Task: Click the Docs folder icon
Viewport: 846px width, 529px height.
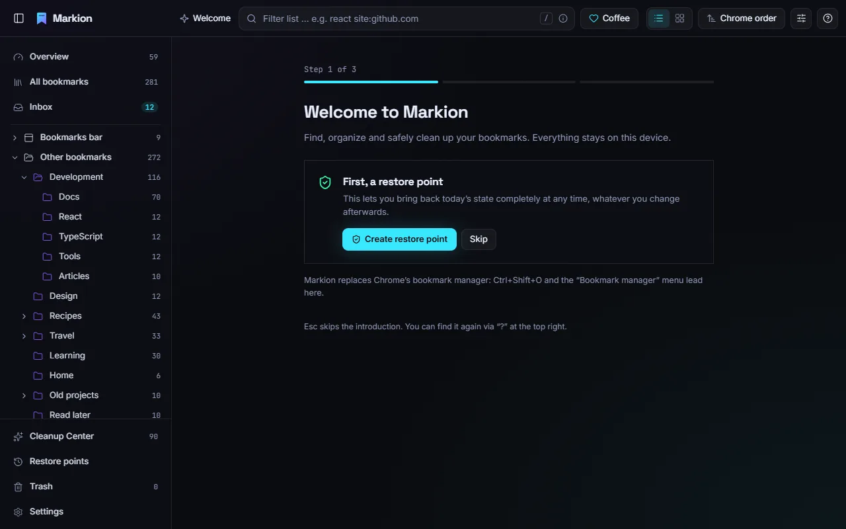Action: pyautogui.click(x=47, y=197)
